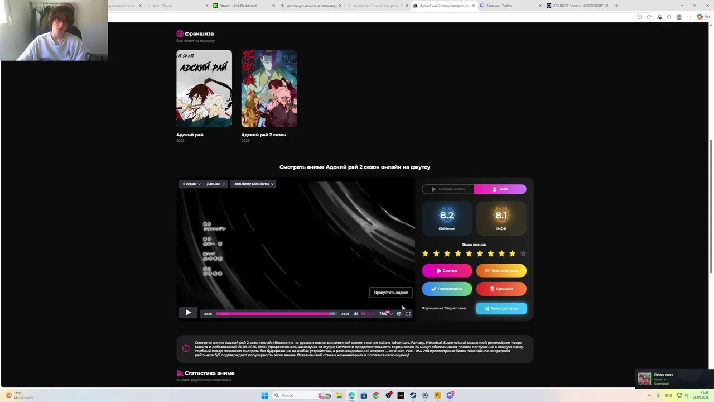Open a new browser tab

point(616,6)
